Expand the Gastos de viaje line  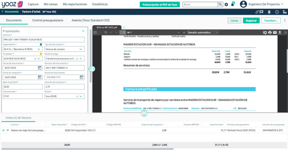[x=8, y=130]
